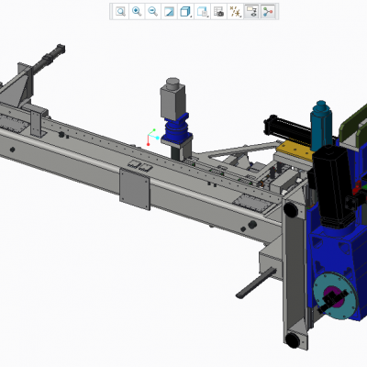Select the Zoom Out tool

pyautogui.click(x=152, y=12)
